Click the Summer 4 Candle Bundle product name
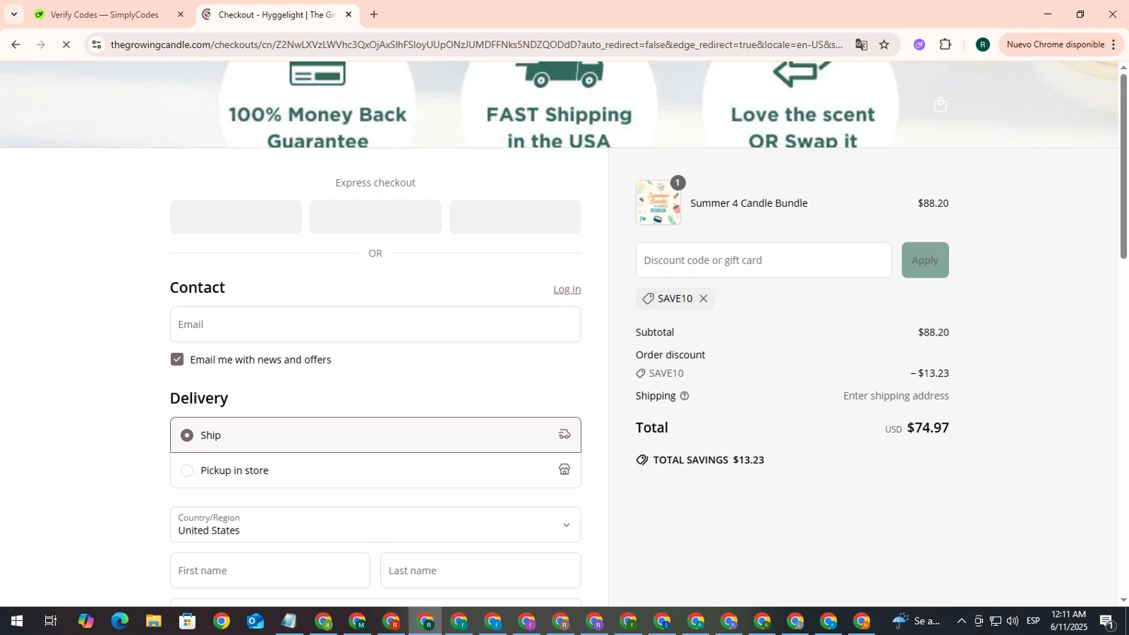 point(749,203)
